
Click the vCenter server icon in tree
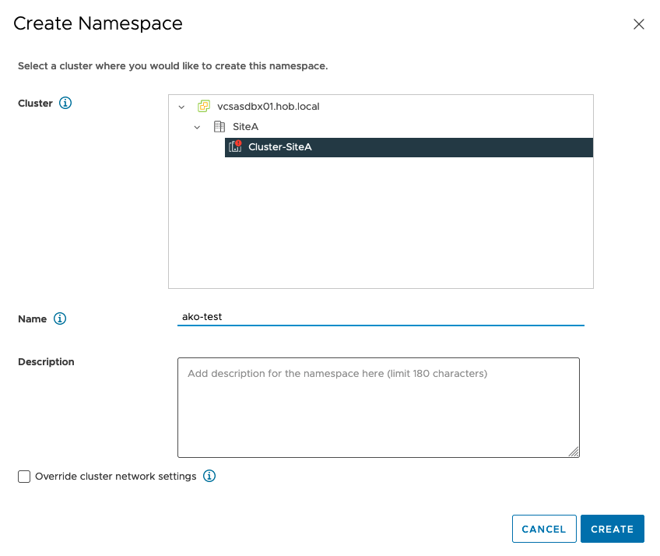click(203, 107)
